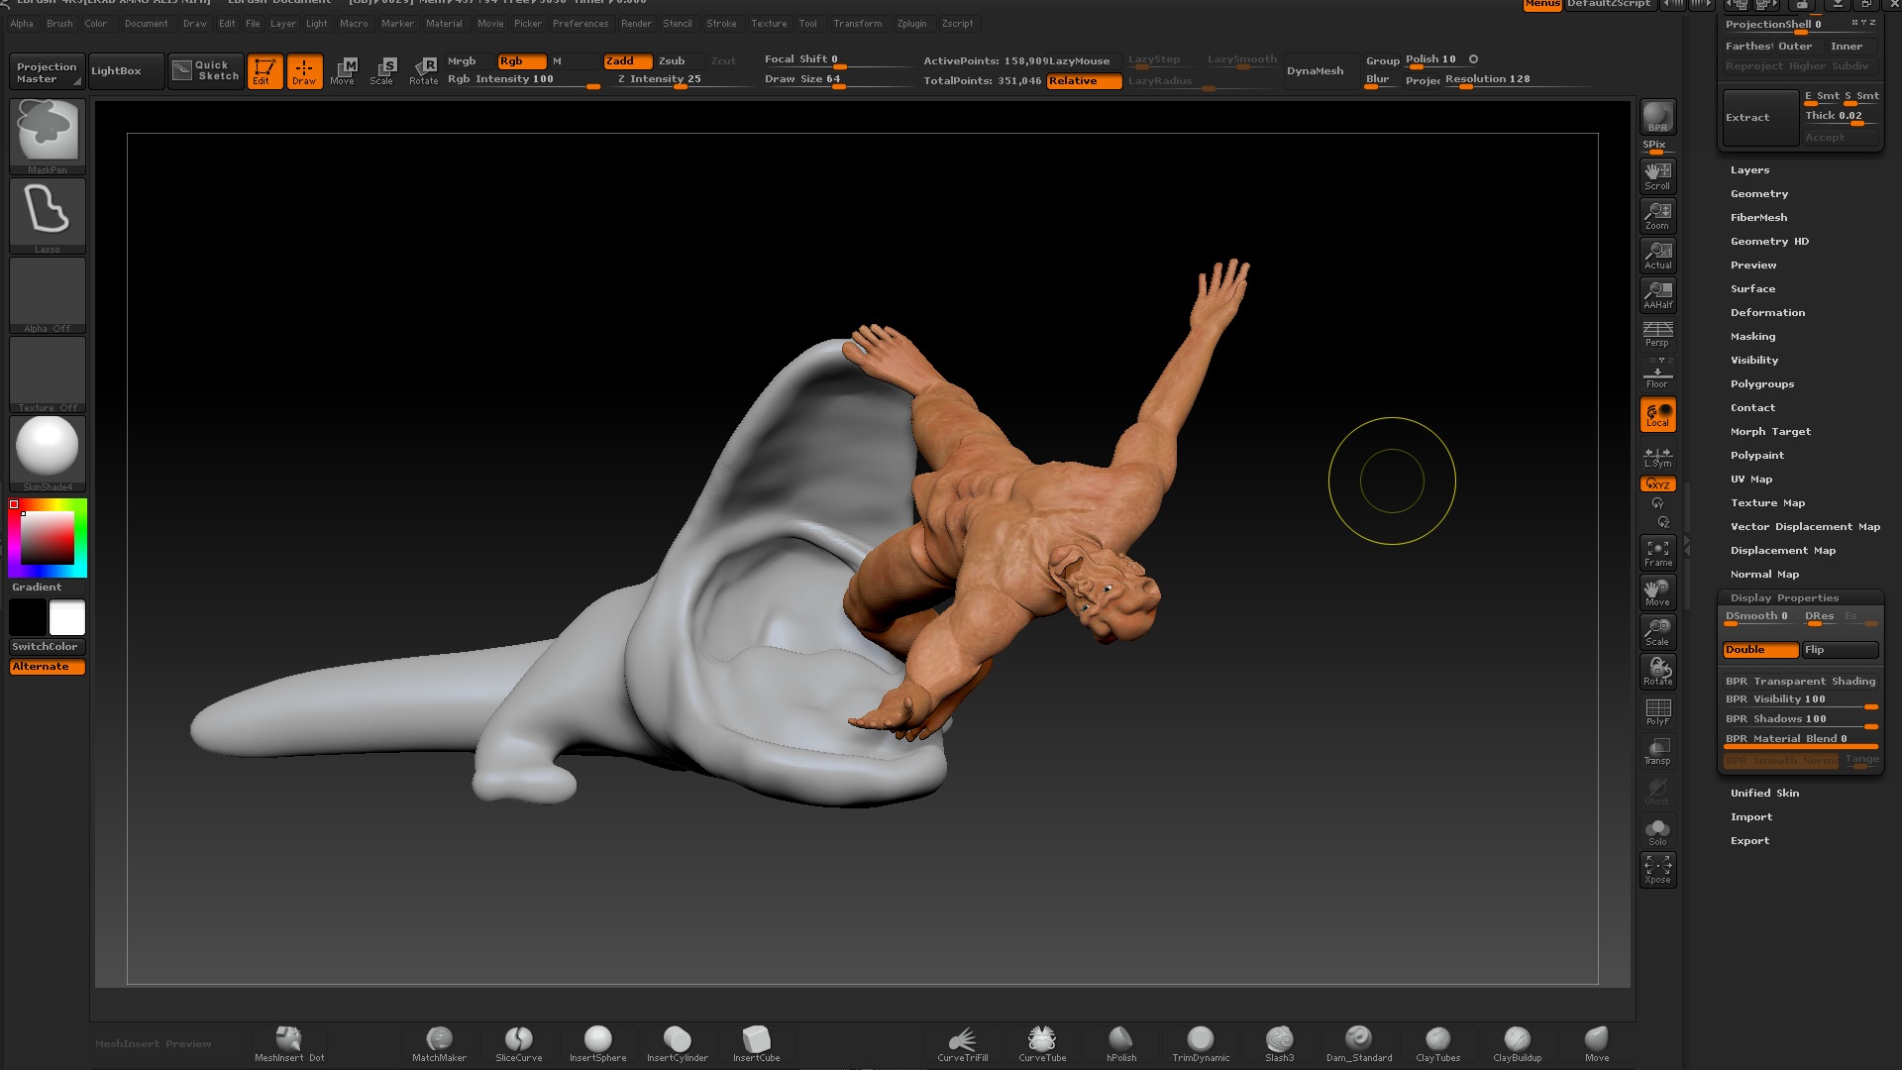The height and width of the screenshot is (1070, 1902).
Task: Click the Projection Master button
Action: tap(47, 72)
